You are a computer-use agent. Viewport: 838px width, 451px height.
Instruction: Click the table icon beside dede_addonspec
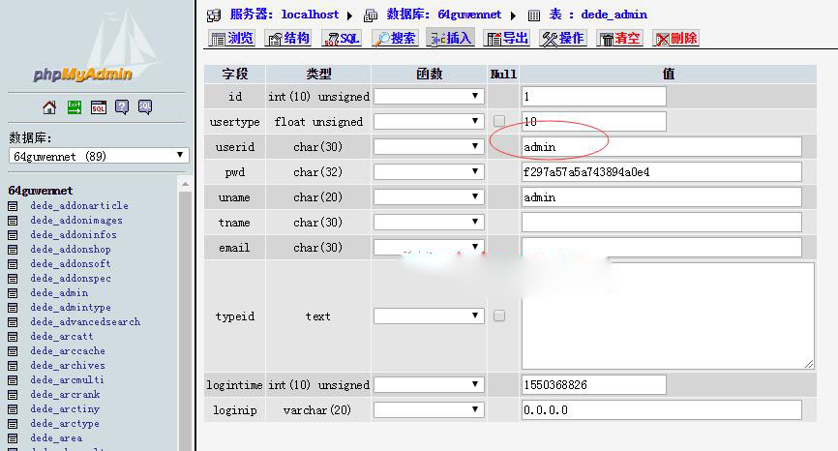tap(13, 279)
